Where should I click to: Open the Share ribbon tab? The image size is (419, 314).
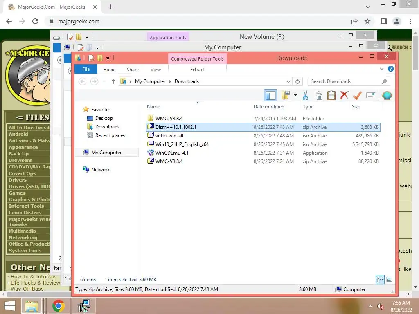pyautogui.click(x=133, y=70)
